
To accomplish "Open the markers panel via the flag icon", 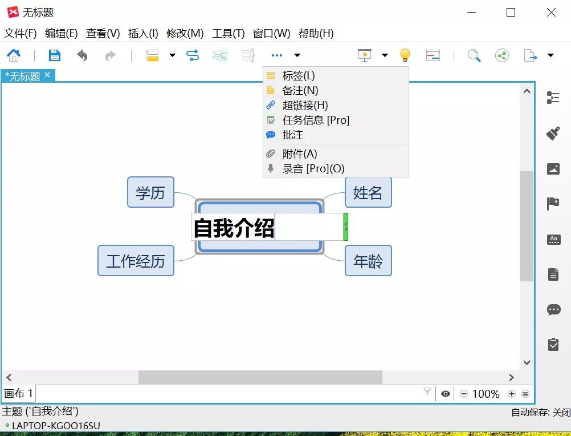I will [552, 204].
